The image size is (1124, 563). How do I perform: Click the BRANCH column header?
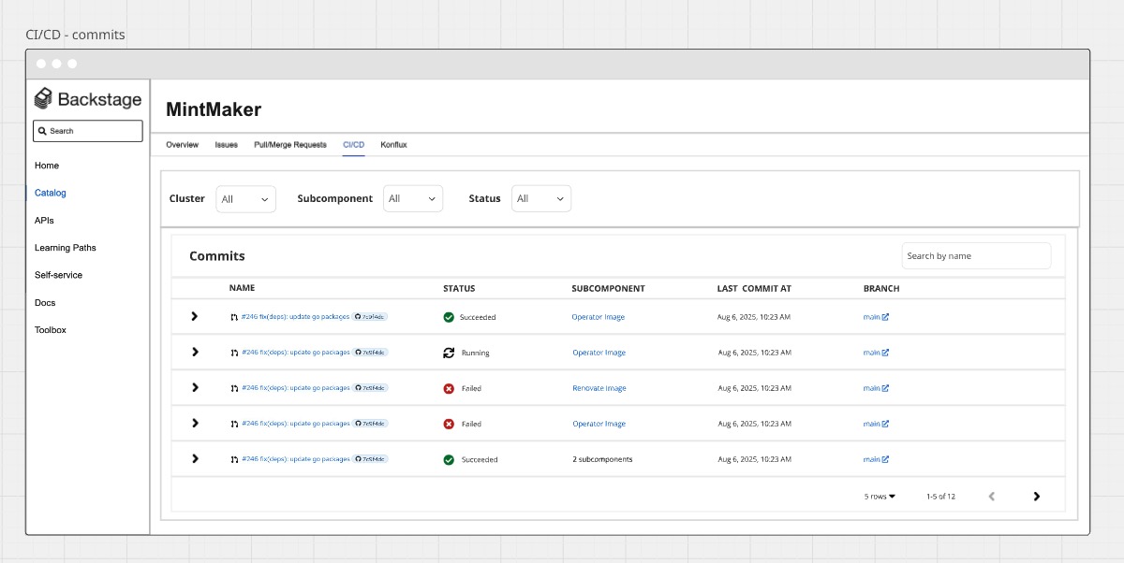tap(881, 288)
